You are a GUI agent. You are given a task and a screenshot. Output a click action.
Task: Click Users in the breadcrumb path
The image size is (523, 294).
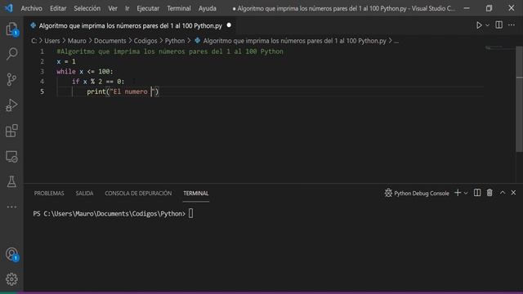(x=52, y=41)
